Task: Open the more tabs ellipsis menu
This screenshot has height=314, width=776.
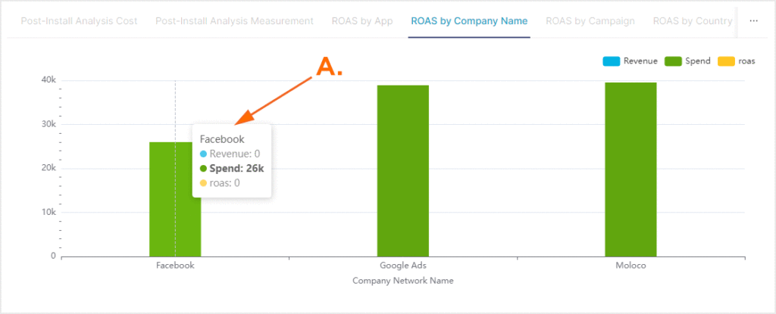Action: coord(754,21)
